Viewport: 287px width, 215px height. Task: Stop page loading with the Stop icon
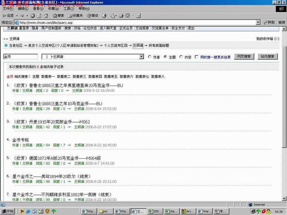(33, 16)
